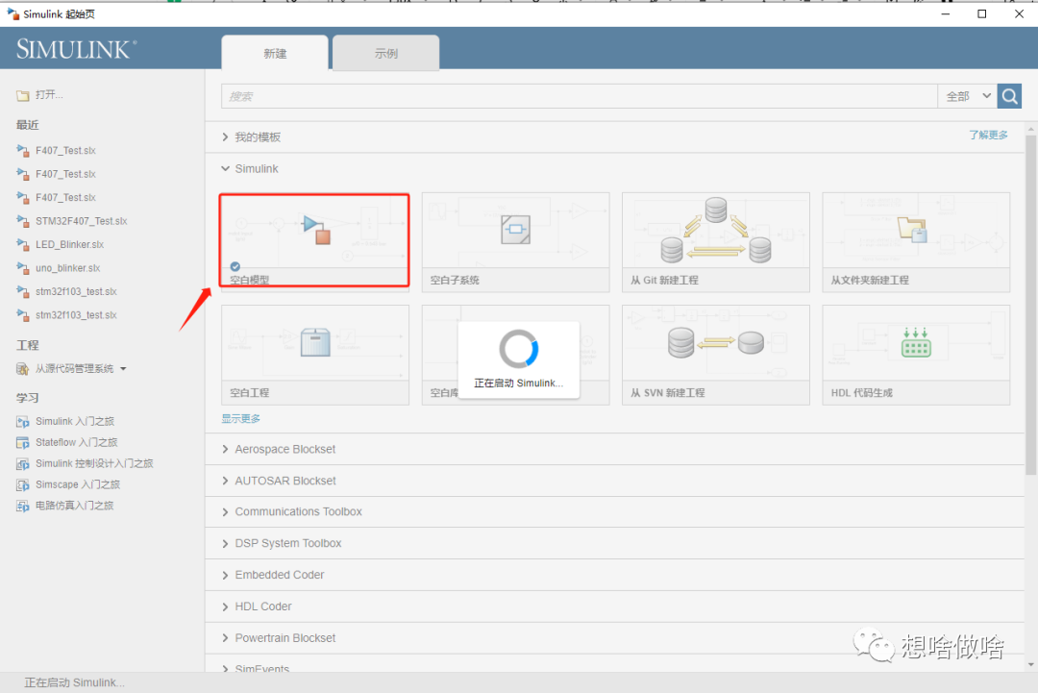The height and width of the screenshot is (693, 1038).
Task: Click the status bar text 正在启动 Simulink...
Action: tap(74, 682)
